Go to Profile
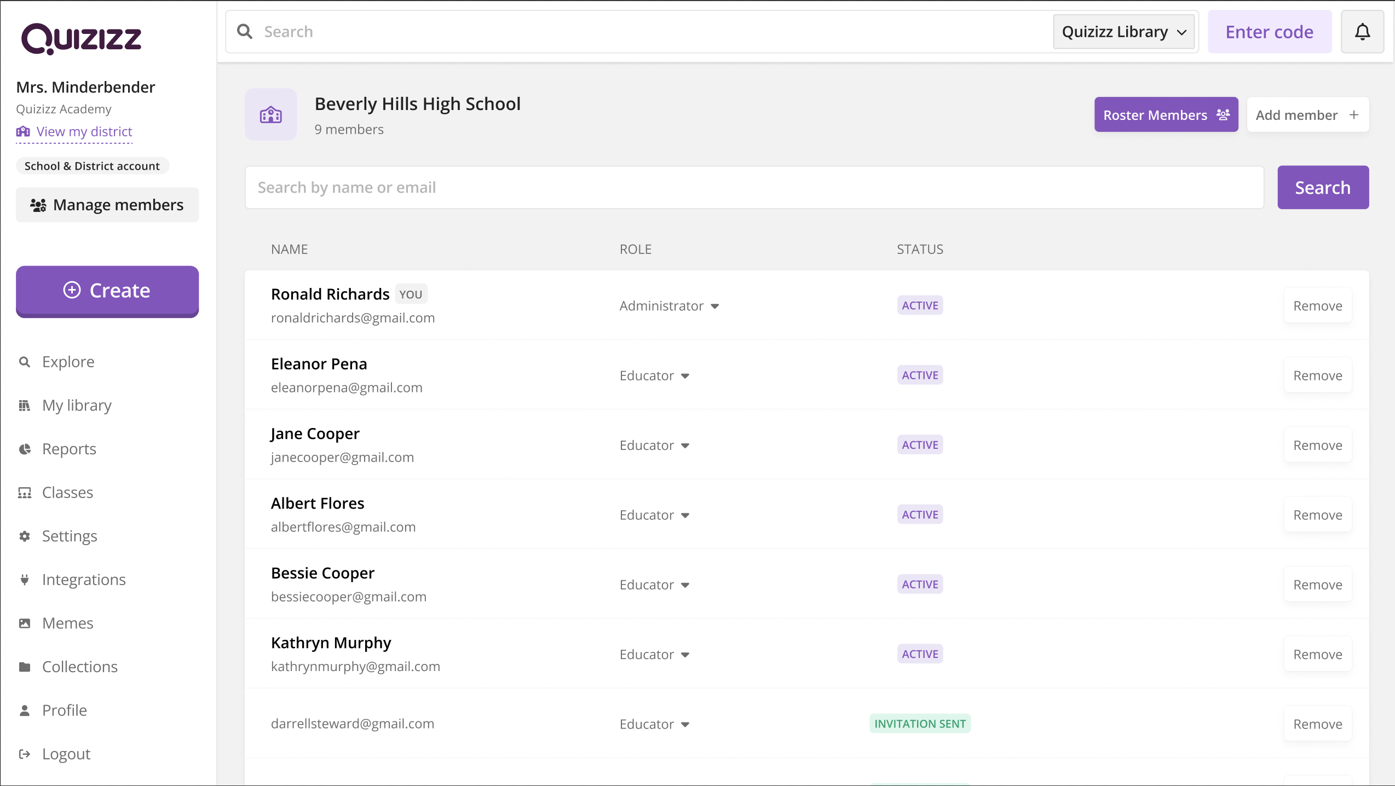 pos(65,710)
